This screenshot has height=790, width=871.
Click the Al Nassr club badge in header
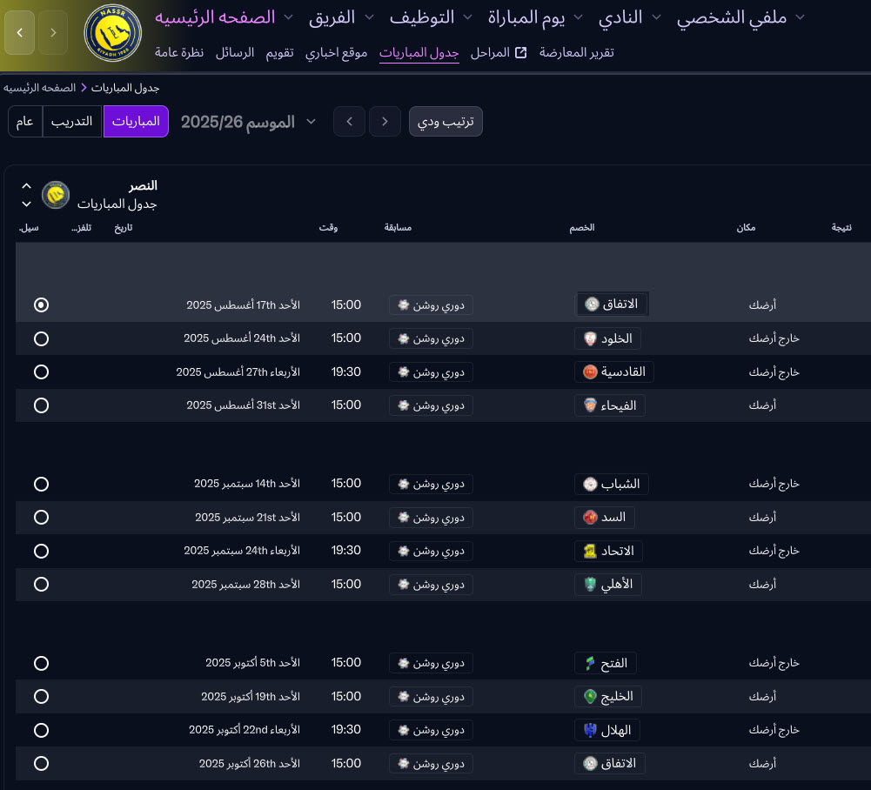[112, 34]
